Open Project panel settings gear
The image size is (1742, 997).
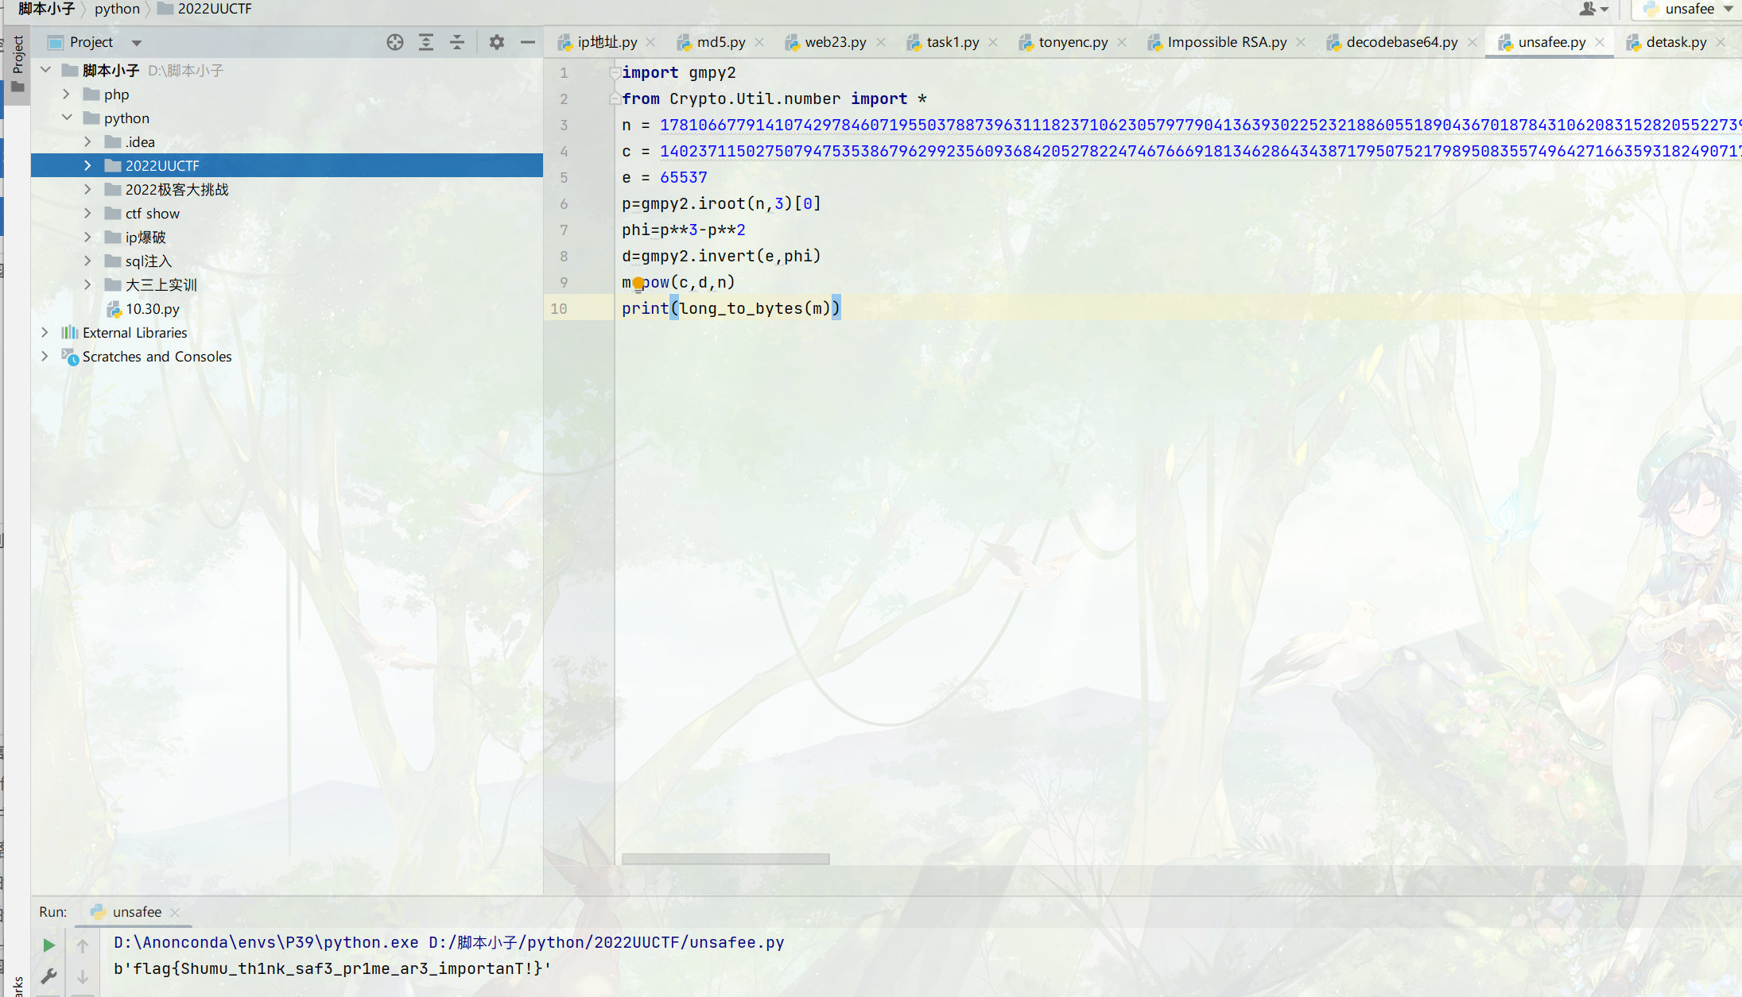tap(497, 42)
